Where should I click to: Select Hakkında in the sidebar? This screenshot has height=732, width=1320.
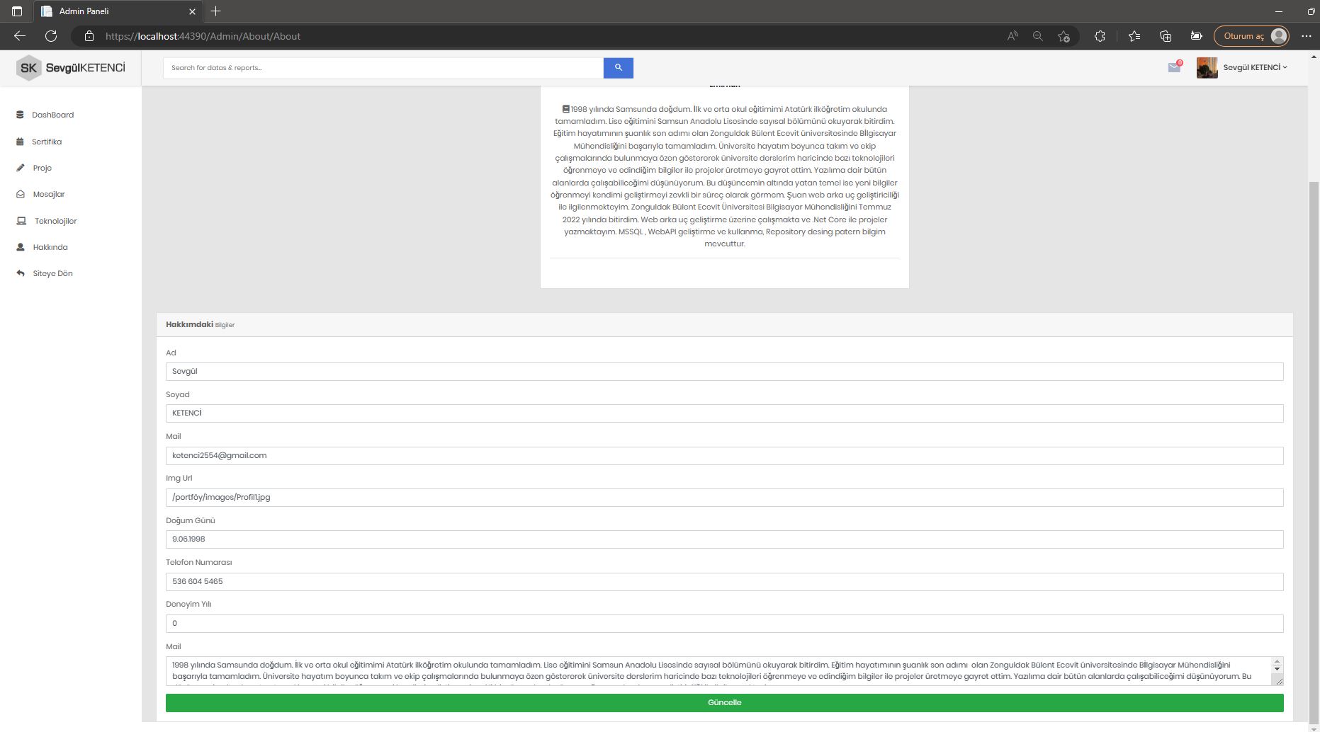click(x=50, y=247)
